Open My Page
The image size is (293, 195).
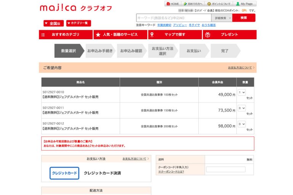245,4
